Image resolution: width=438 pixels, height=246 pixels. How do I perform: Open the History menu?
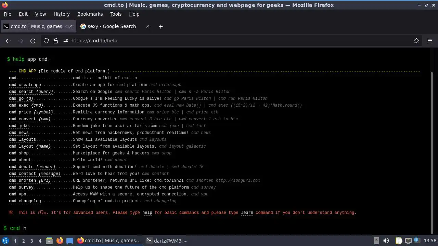(x=62, y=14)
